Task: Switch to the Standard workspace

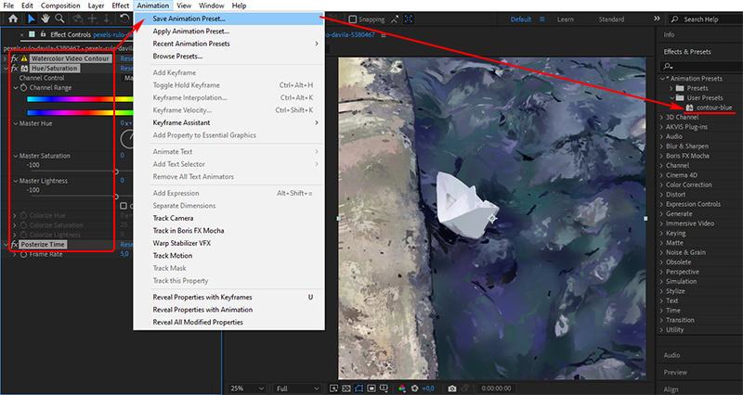Action: (611, 19)
